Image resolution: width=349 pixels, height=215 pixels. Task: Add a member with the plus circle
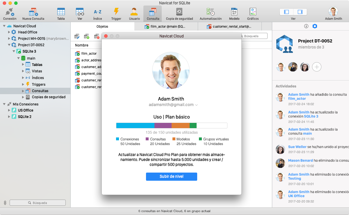tap(317, 67)
